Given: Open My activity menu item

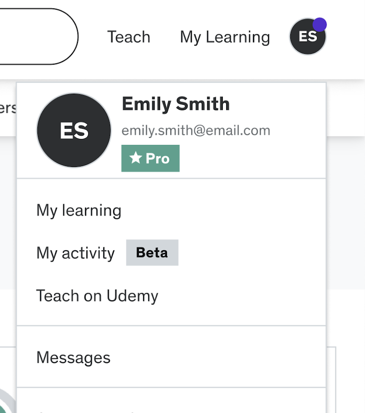Looking at the screenshot, I should pos(75,253).
